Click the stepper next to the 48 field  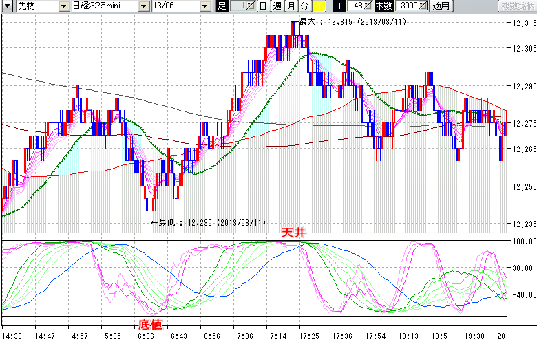click(368, 6)
